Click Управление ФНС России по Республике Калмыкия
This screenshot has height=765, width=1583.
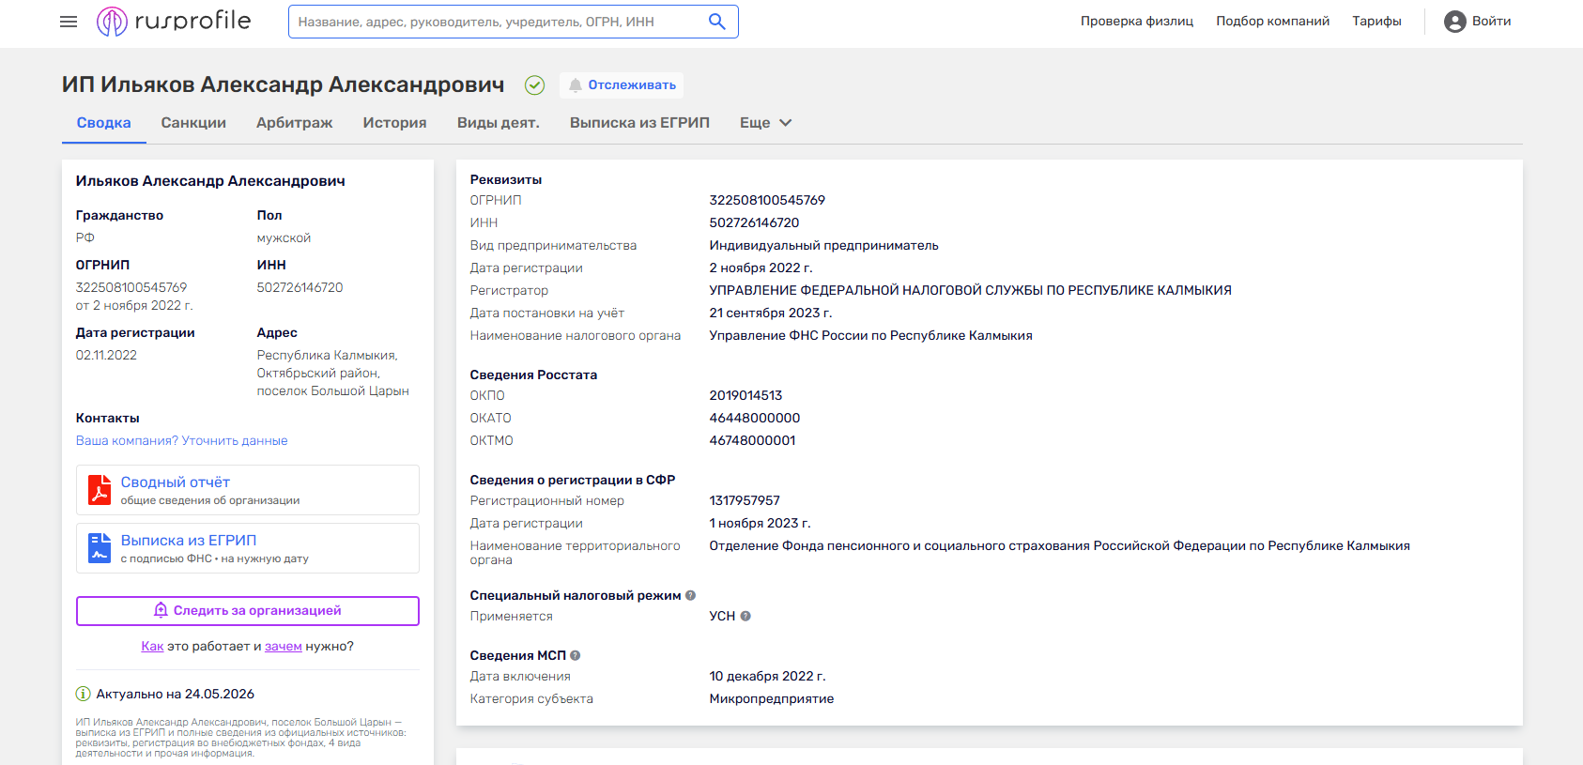(x=870, y=336)
